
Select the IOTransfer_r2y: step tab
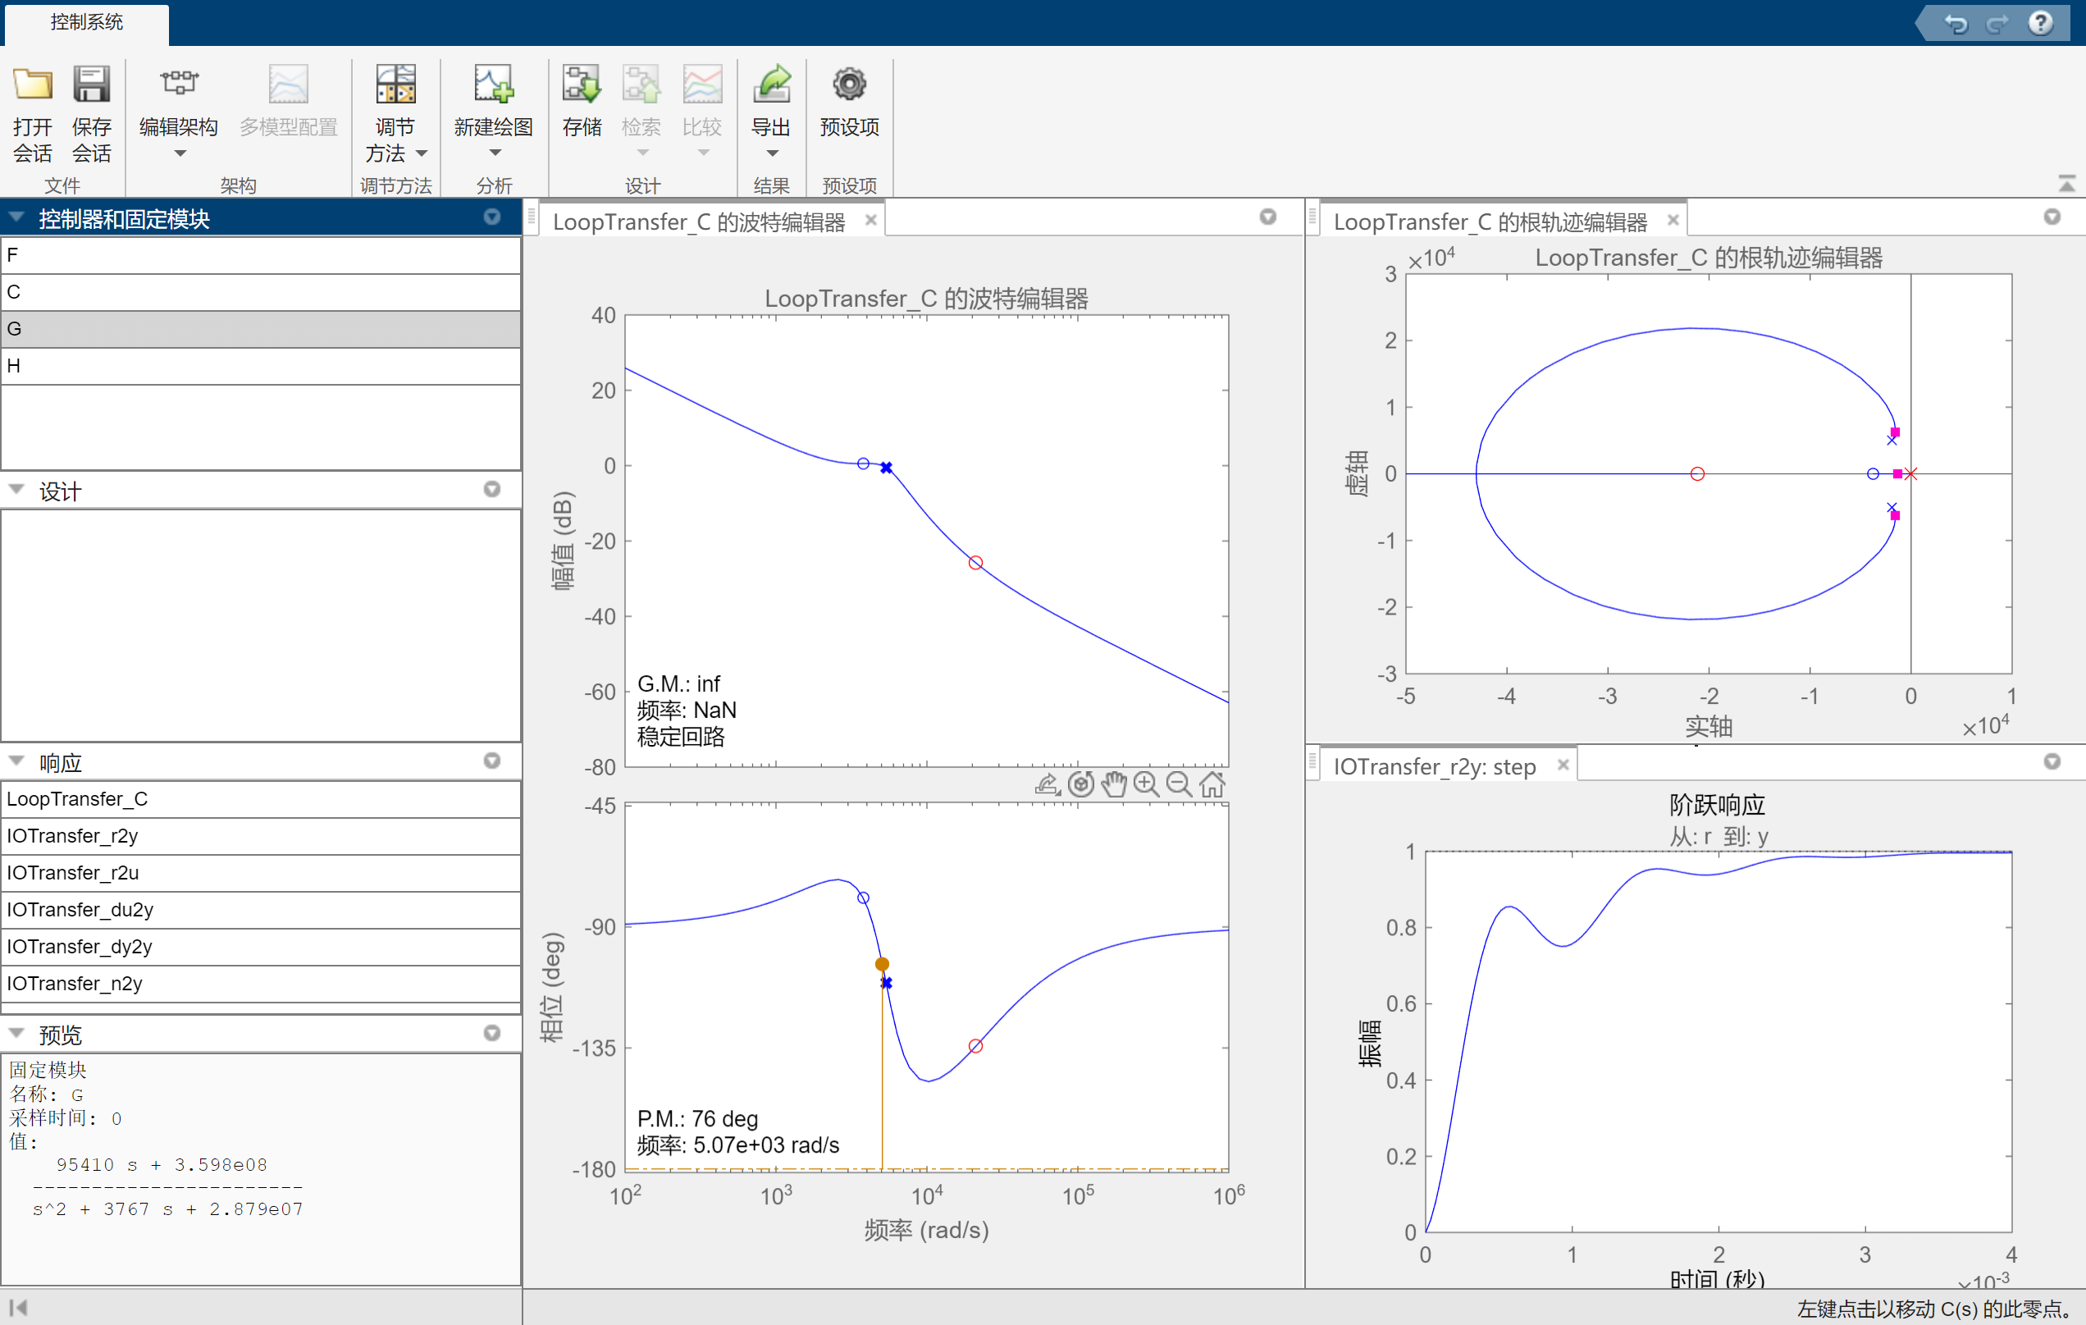point(1434,766)
